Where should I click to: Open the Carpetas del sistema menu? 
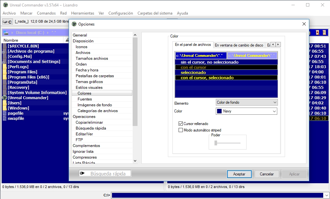(x=155, y=13)
